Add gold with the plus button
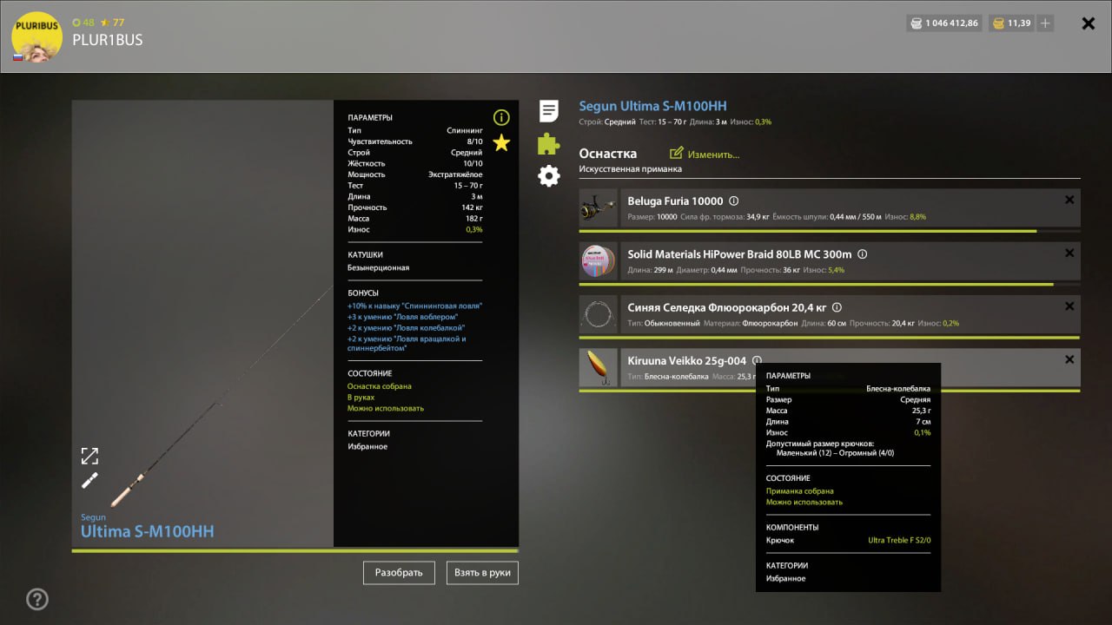This screenshot has width=1112, height=625. (x=1045, y=23)
